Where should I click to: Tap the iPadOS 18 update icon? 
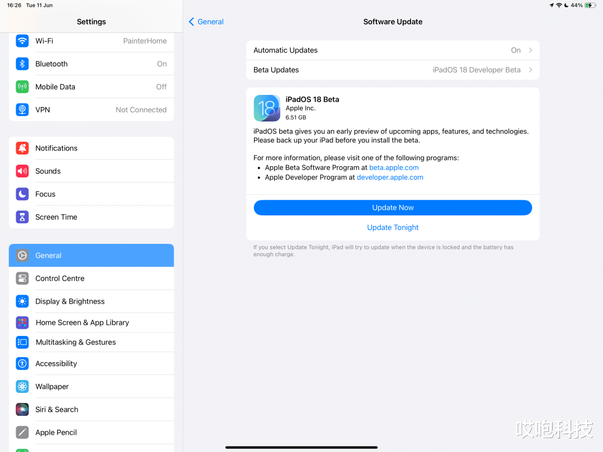pyautogui.click(x=267, y=108)
